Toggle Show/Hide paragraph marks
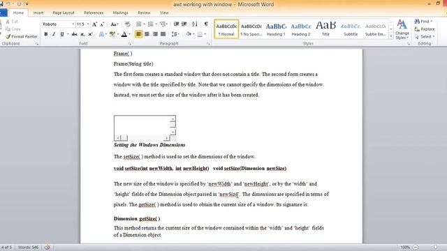 206,24
